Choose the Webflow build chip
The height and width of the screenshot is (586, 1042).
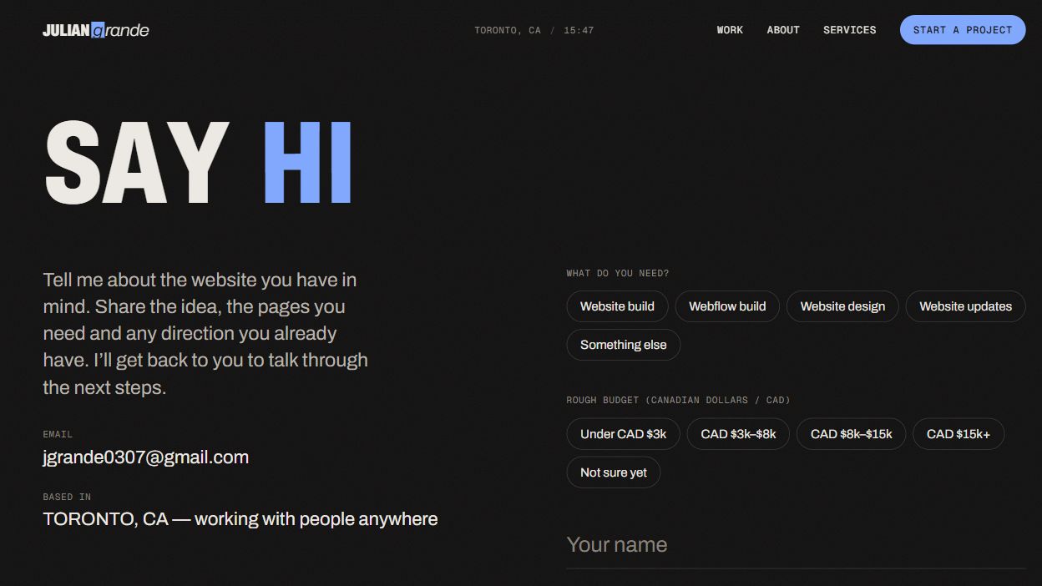[x=727, y=306]
